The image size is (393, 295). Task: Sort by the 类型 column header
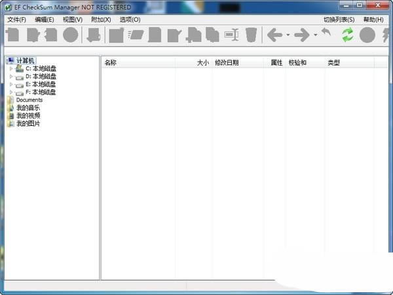coord(350,62)
